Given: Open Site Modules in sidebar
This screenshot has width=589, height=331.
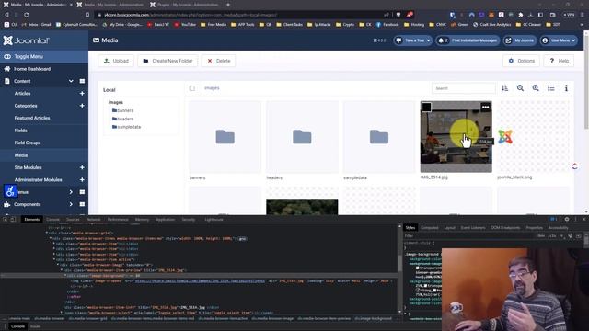Looking at the screenshot, I should [28, 167].
